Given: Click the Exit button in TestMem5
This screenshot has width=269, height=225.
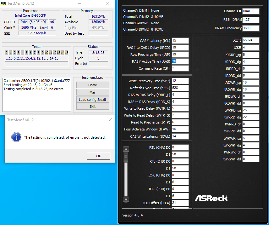Looking at the screenshot, I should [93, 107].
